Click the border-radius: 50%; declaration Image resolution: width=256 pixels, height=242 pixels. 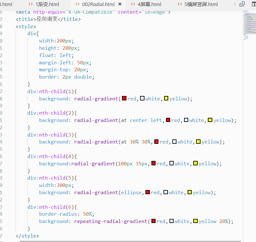pyautogui.click(x=67, y=214)
